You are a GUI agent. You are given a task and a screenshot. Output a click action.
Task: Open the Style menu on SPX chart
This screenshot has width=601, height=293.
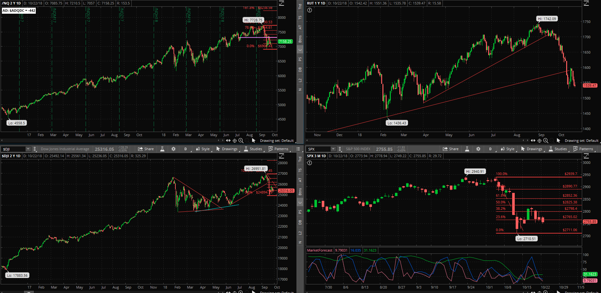click(508, 149)
